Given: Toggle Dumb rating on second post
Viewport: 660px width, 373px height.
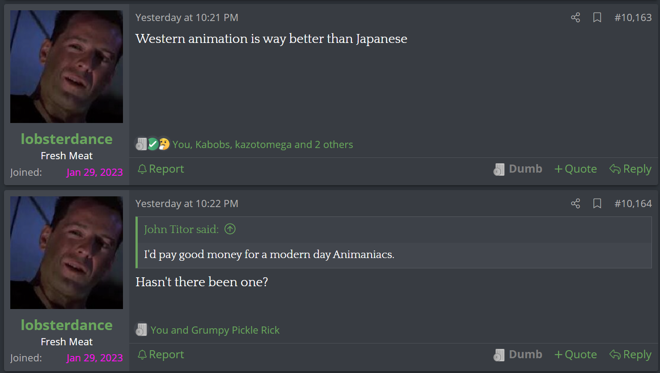Looking at the screenshot, I should [x=518, y=354].
